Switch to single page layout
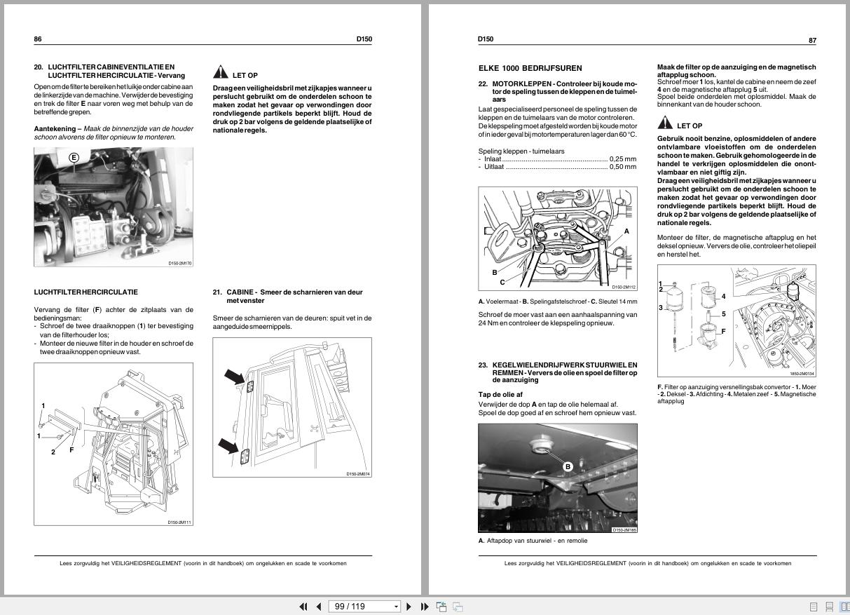Viewport: 850px width, 615px height. (814, 607)
